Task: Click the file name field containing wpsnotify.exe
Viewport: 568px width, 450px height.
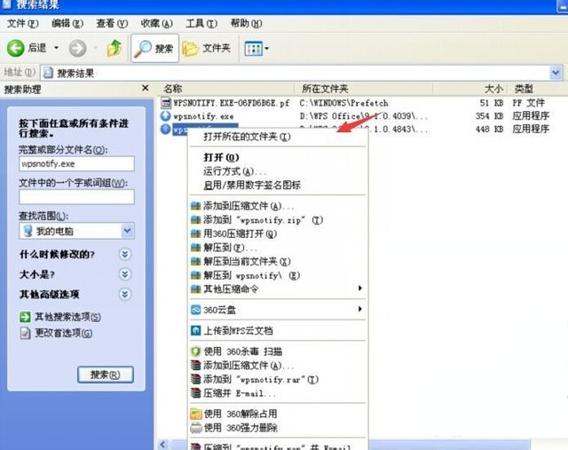Action: [x=76, y=164]
